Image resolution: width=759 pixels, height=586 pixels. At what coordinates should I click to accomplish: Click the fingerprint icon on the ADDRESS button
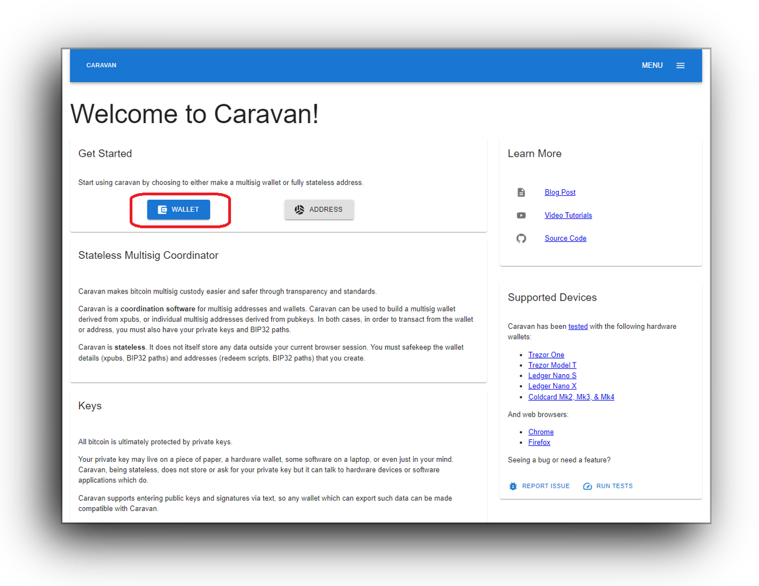[x=299, y=209]
